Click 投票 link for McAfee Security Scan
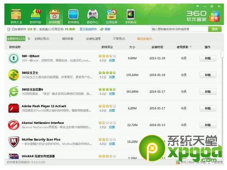The height and width of the screenshot is (170, 227). (112, 144)
